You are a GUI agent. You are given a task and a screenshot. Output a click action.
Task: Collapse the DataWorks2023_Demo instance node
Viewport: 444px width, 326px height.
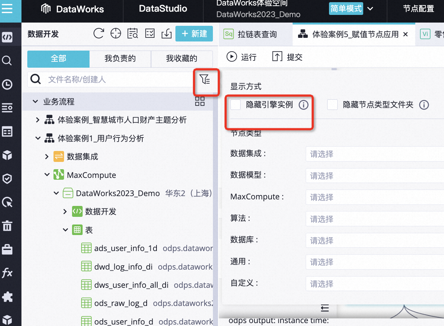56,193
